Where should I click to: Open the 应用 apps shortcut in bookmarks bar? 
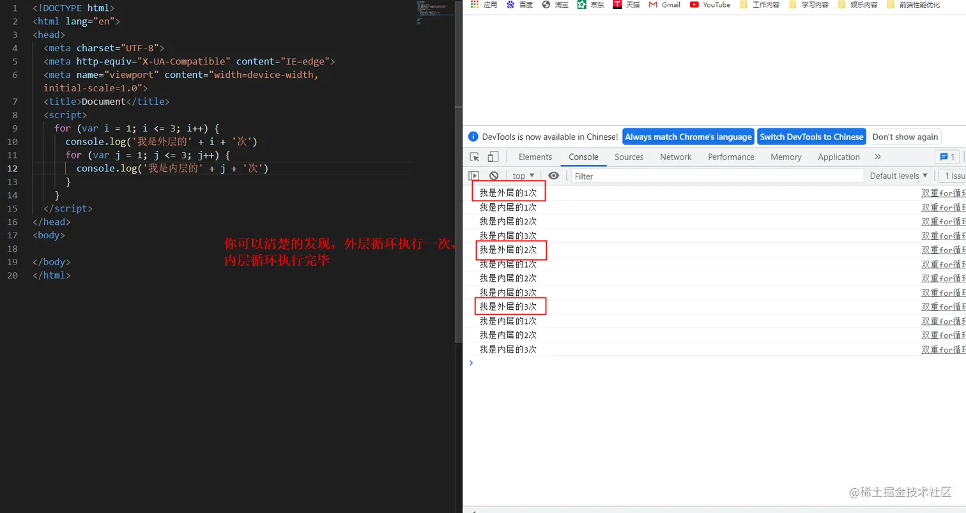484,4
